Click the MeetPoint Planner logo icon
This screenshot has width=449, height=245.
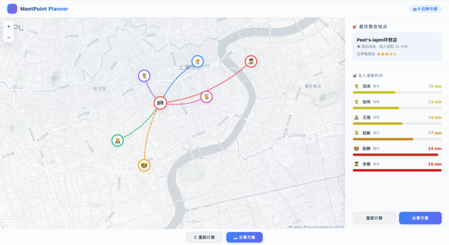[12, 9]
